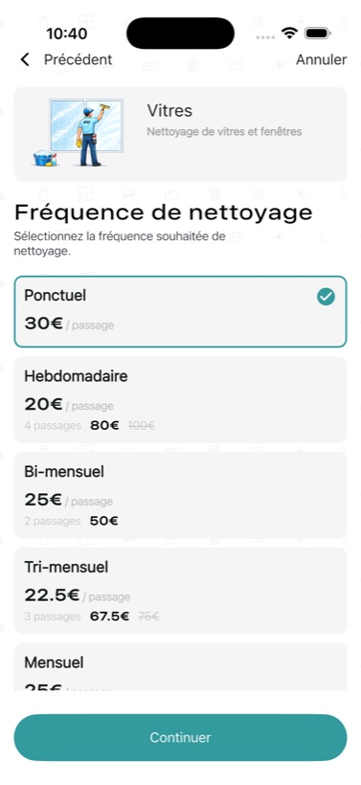Select the Ponctuel frequency option
Screen dimensions: 361x785
(x=180, y=311)
